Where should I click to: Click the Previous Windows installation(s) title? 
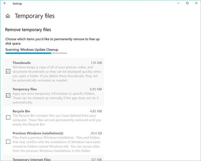[x=38, y=133]
